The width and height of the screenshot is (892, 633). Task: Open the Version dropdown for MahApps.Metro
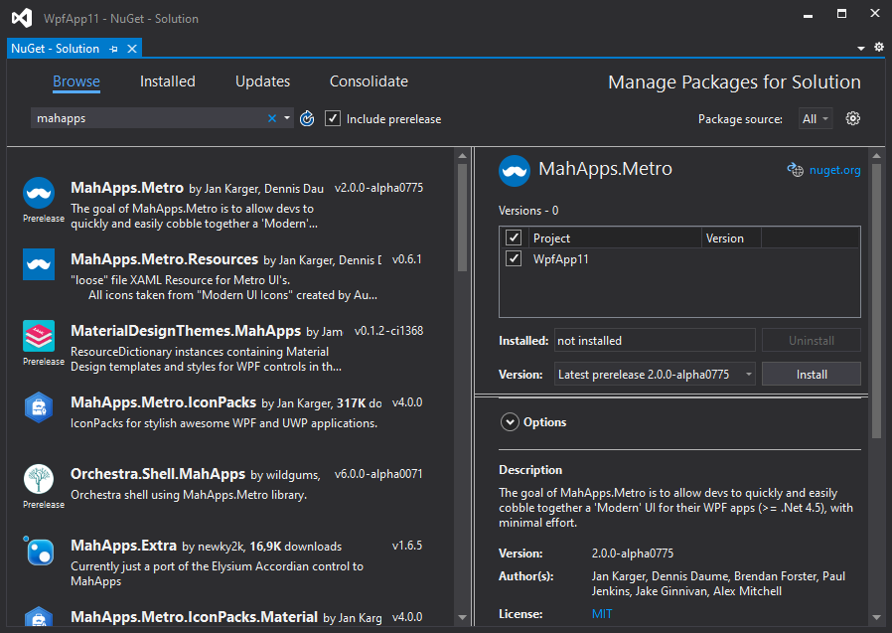click(655, 374)
